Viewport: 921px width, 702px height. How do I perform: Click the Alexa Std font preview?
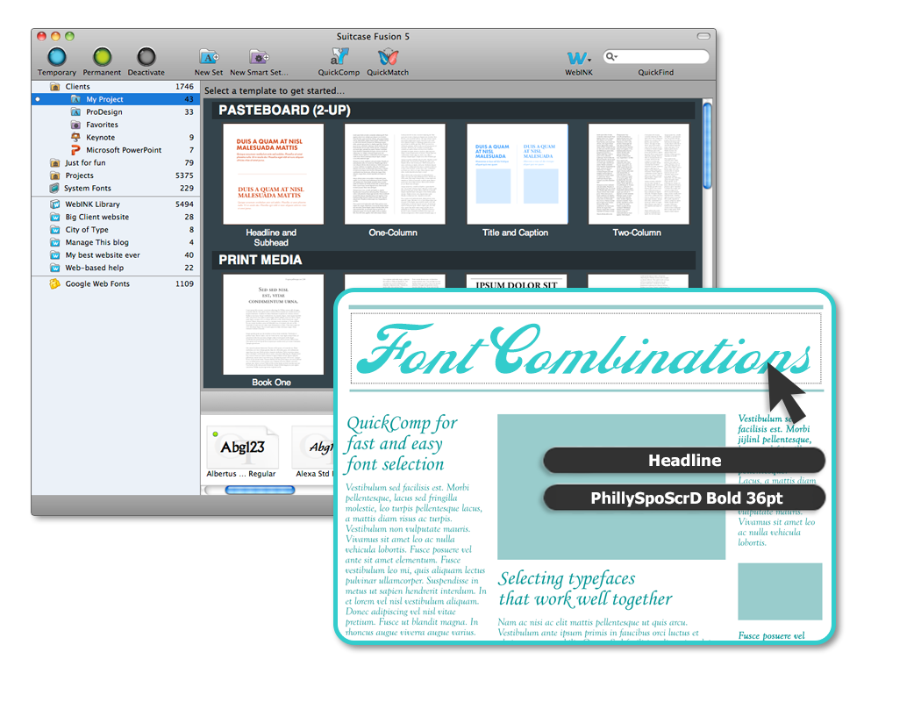pos(314,452)
